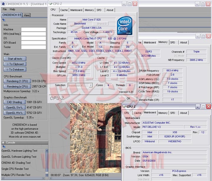Select the CPU tab in front CPU-Z window
212x181 pixels.
tap(53, 10)
